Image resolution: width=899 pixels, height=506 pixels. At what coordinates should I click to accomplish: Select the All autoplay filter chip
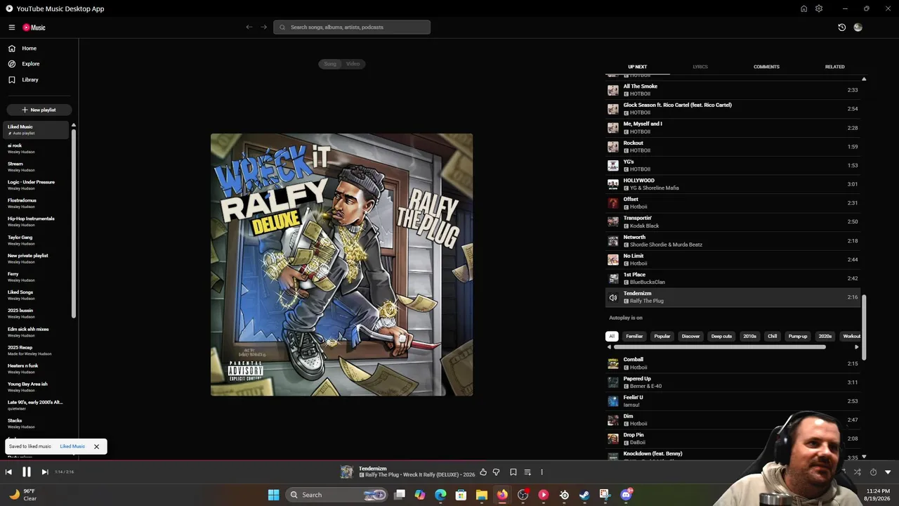[612, 336]
